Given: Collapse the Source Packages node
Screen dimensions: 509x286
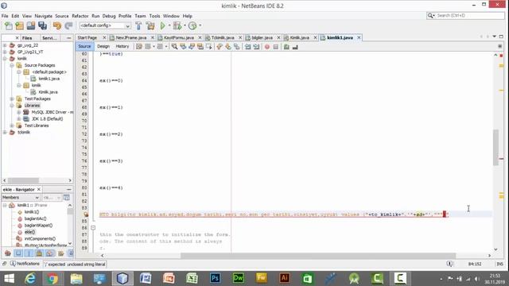Looking at the screenshot, I should coord(12,65).
